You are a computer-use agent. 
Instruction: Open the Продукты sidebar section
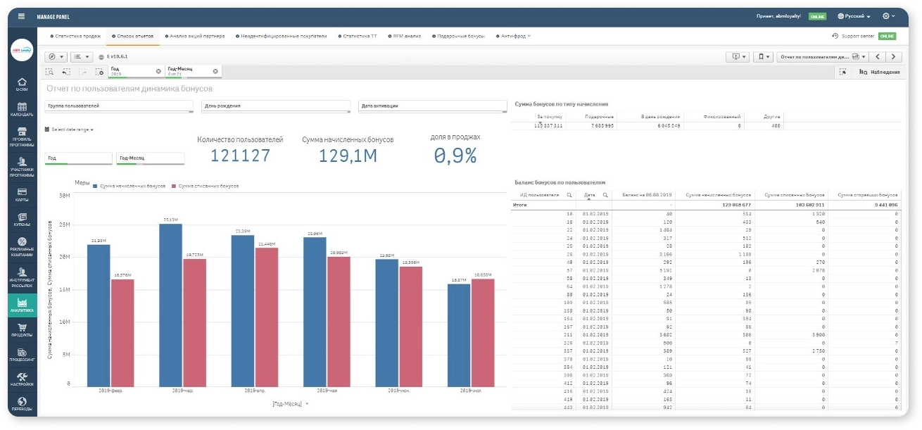pos(22,331)
